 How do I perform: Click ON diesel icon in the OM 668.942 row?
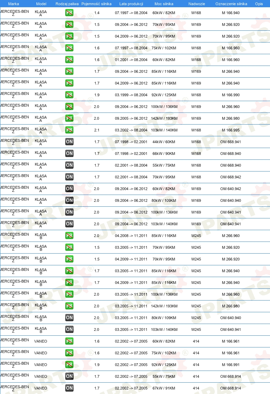tap(69, 177)
